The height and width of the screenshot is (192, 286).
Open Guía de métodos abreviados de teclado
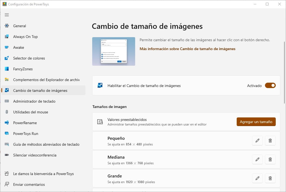pyautogui.click(x=43, y=144)
